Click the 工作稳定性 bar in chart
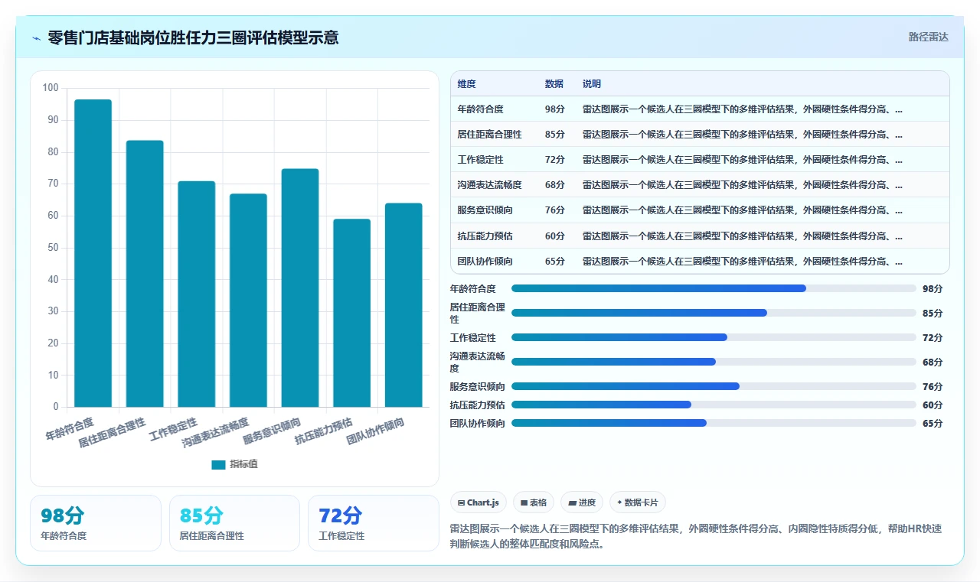The image size is (980, 582). click(x=197, y=294)
